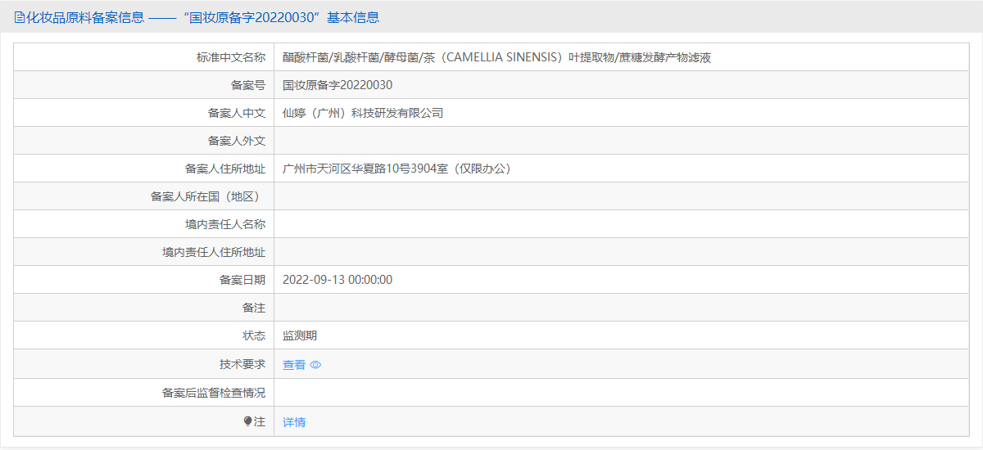This screenshot has height=450, width=983.
Task: Select company name 仙婷（广州）科技研发有限公司
Action: click(363, 113)
